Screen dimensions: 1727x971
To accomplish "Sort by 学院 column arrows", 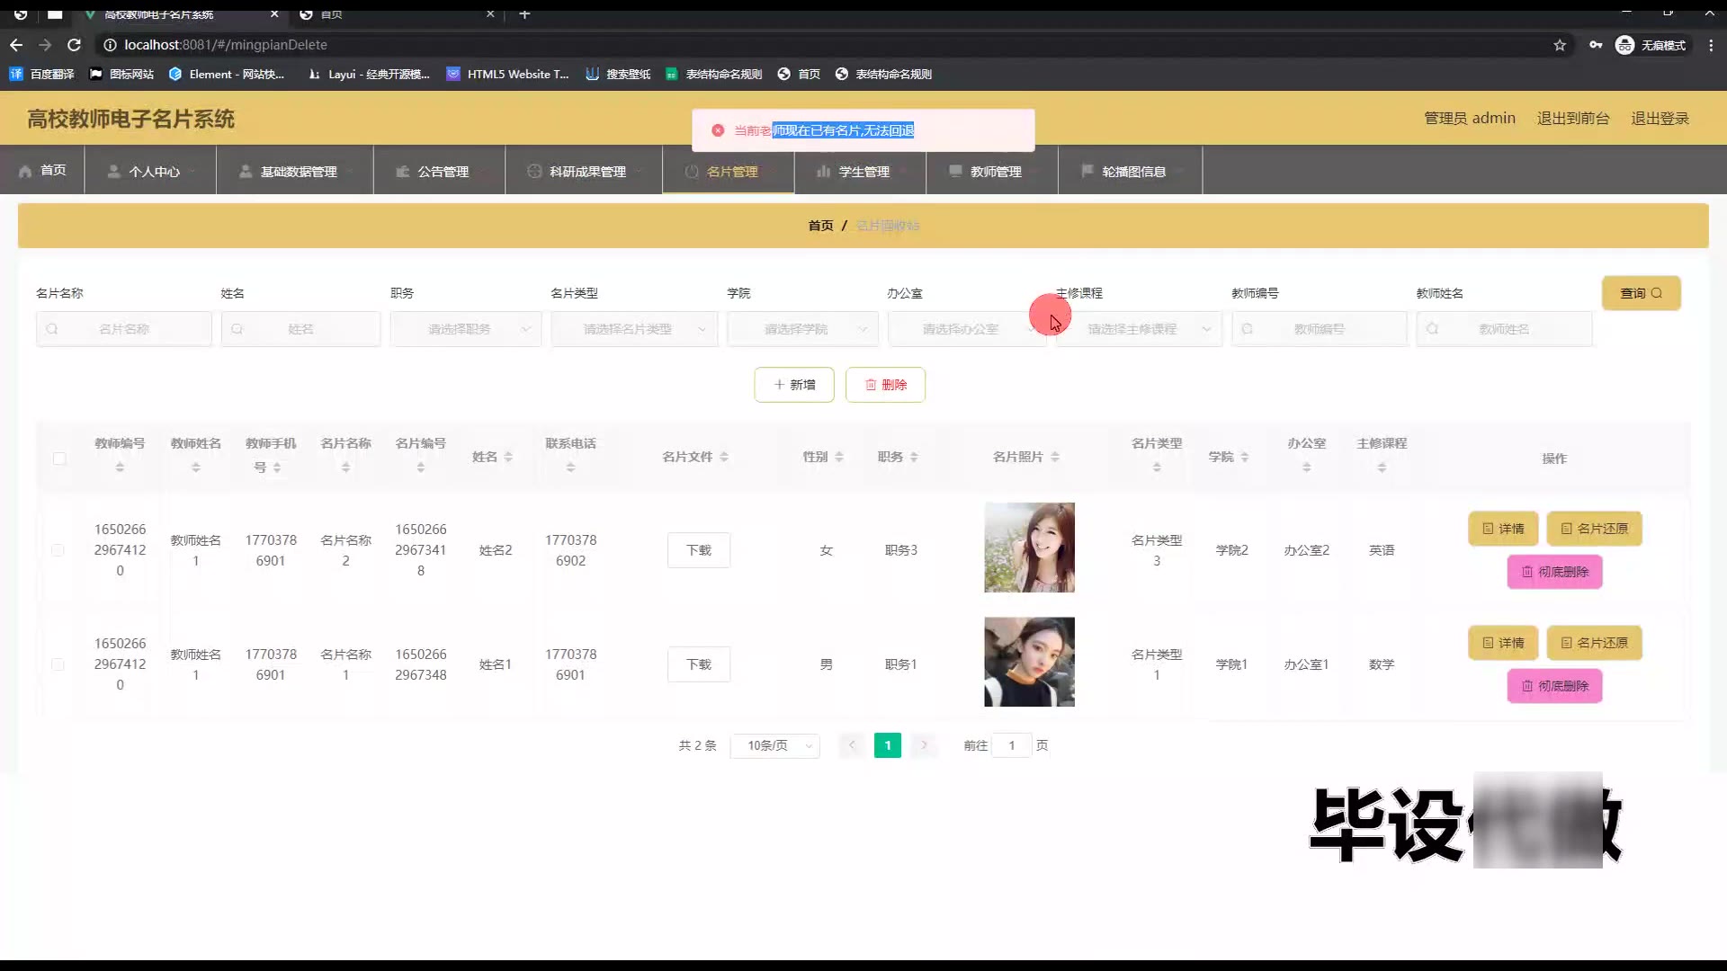I will pos(1245,457).
